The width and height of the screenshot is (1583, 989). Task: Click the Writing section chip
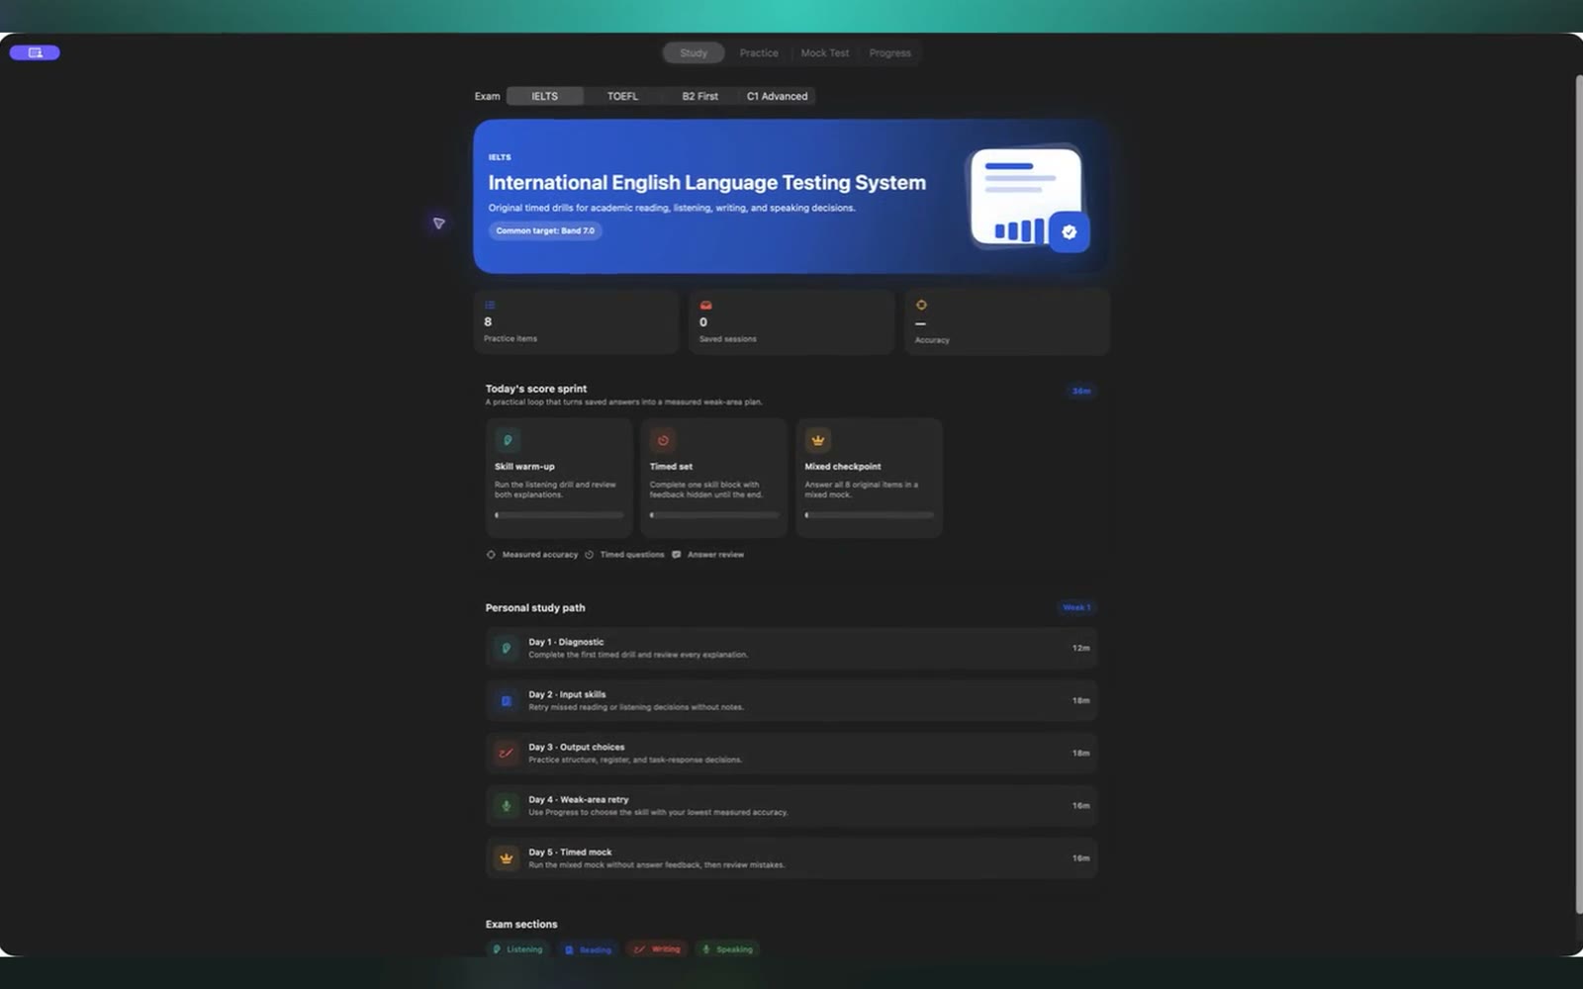[x=657, y=949]
